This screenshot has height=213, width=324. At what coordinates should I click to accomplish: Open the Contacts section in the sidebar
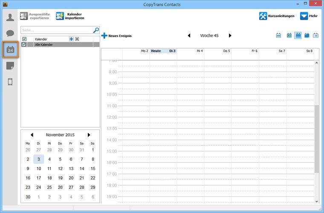pos(10,17)
